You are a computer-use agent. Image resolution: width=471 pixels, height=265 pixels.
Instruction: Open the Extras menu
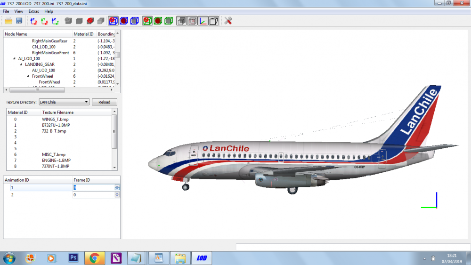pyautogui.click(x=33, y=11)
